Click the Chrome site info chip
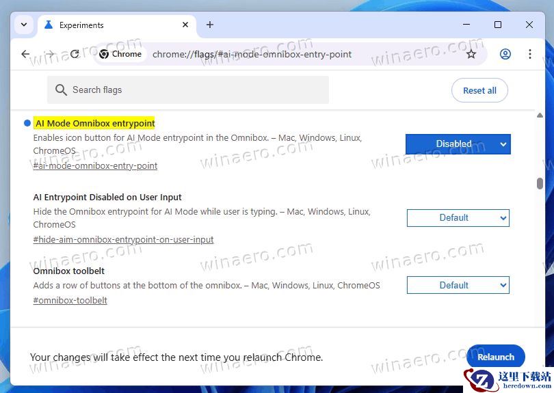554x393 pixels. pos(120,54)
